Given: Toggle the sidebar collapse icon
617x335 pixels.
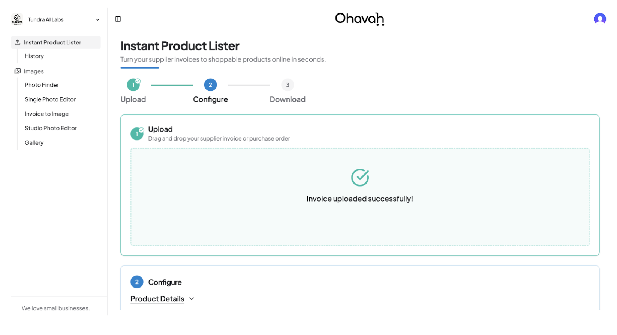Looking at the screenshot, I should [x=118, y=19].
